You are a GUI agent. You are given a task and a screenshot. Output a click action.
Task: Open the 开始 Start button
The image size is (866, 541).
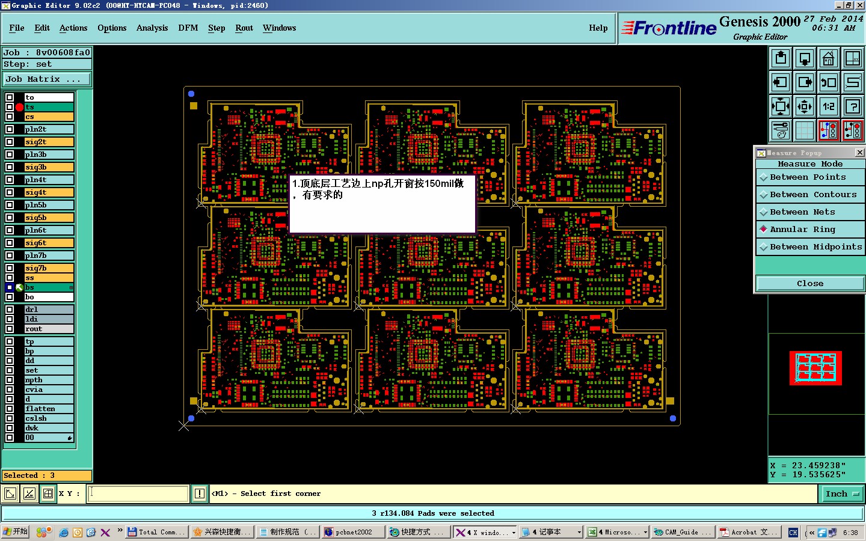coord(16,532)
